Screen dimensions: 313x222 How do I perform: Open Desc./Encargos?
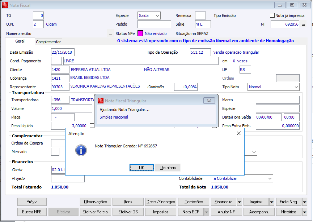click(161, 202)
